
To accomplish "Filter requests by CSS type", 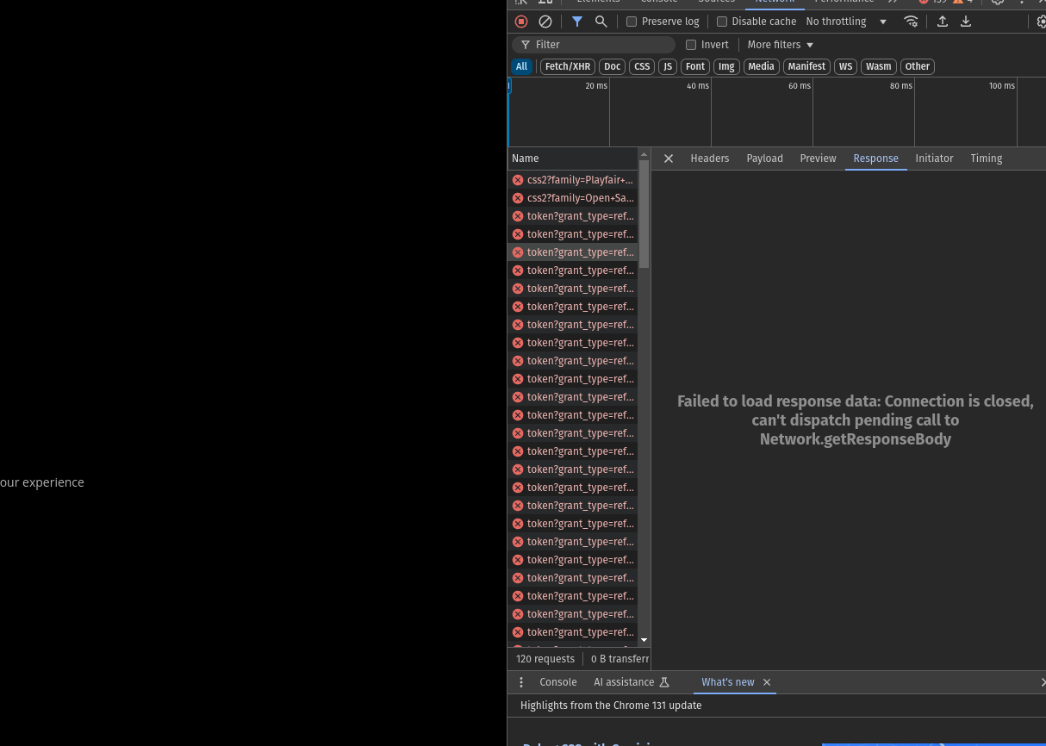I will click(642, 66).
